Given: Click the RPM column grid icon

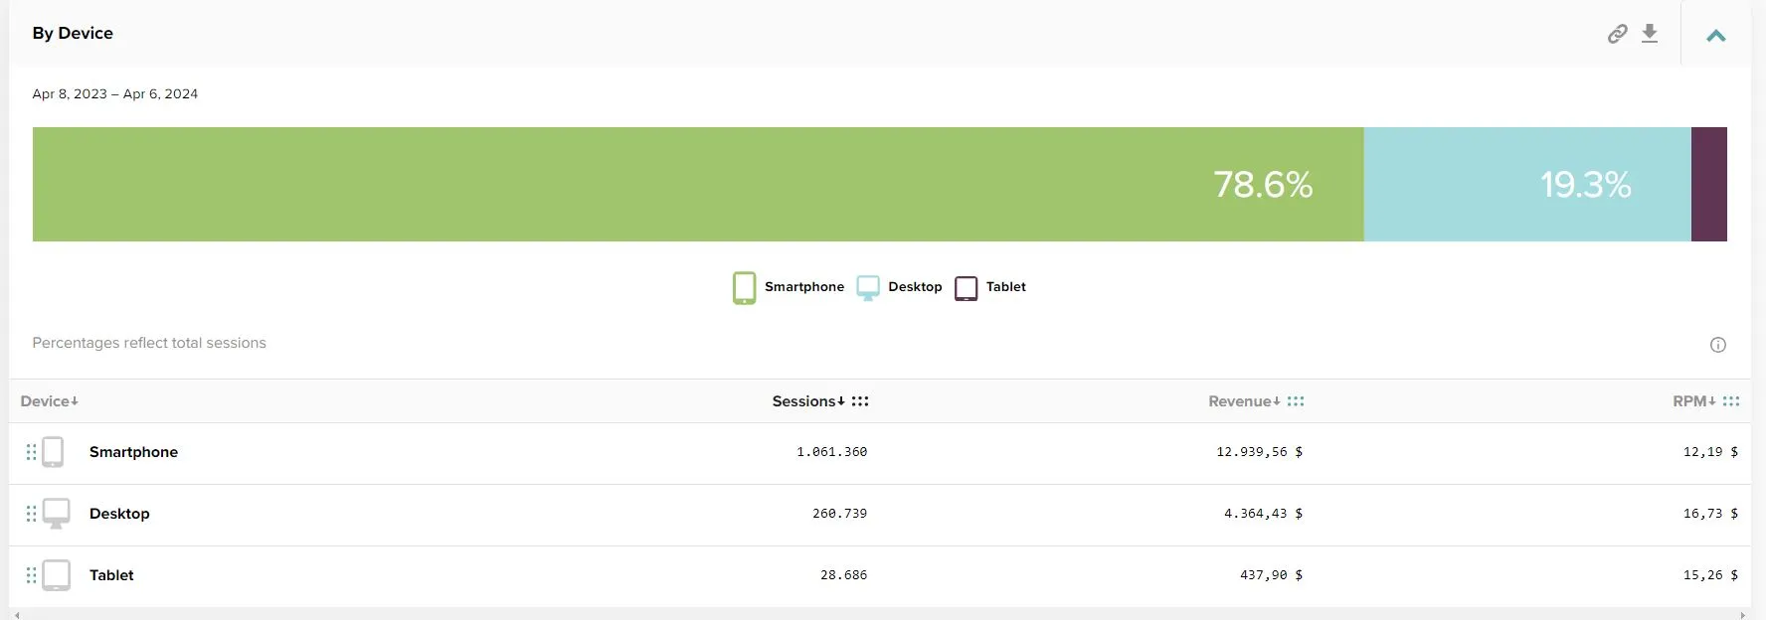Looking at the screenshot, I should pyautogui.click(x=1731, y=401).
